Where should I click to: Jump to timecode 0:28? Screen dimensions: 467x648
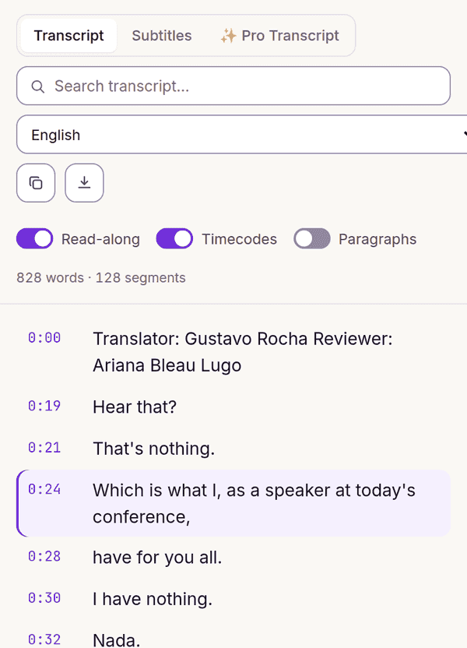44,556
